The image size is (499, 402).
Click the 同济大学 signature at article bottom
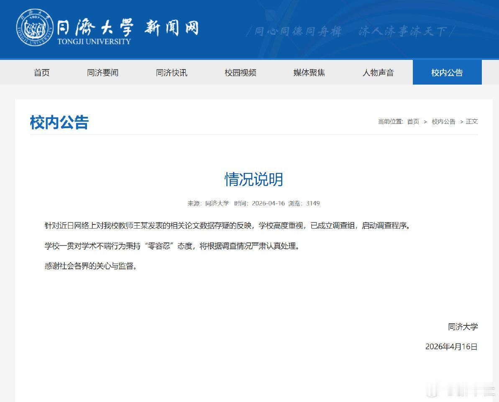(x=464, y=327)
